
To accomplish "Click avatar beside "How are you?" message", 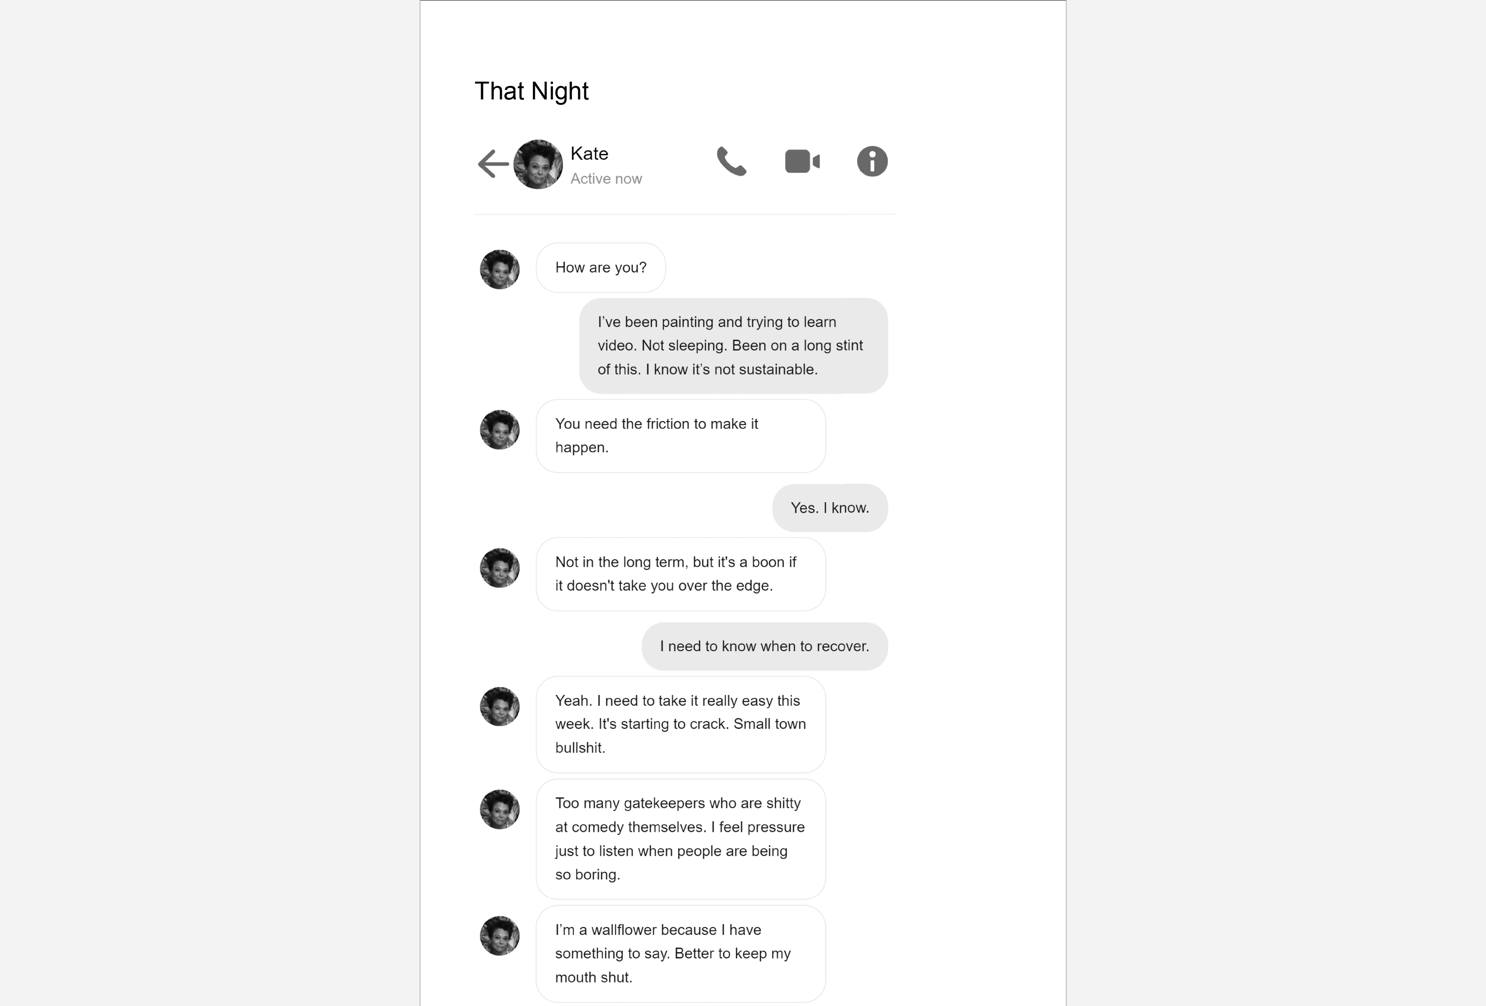I will coord(499,269).
